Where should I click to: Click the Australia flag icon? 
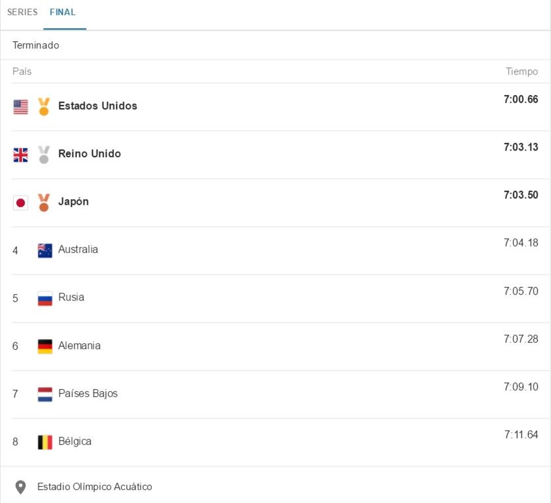45,250
